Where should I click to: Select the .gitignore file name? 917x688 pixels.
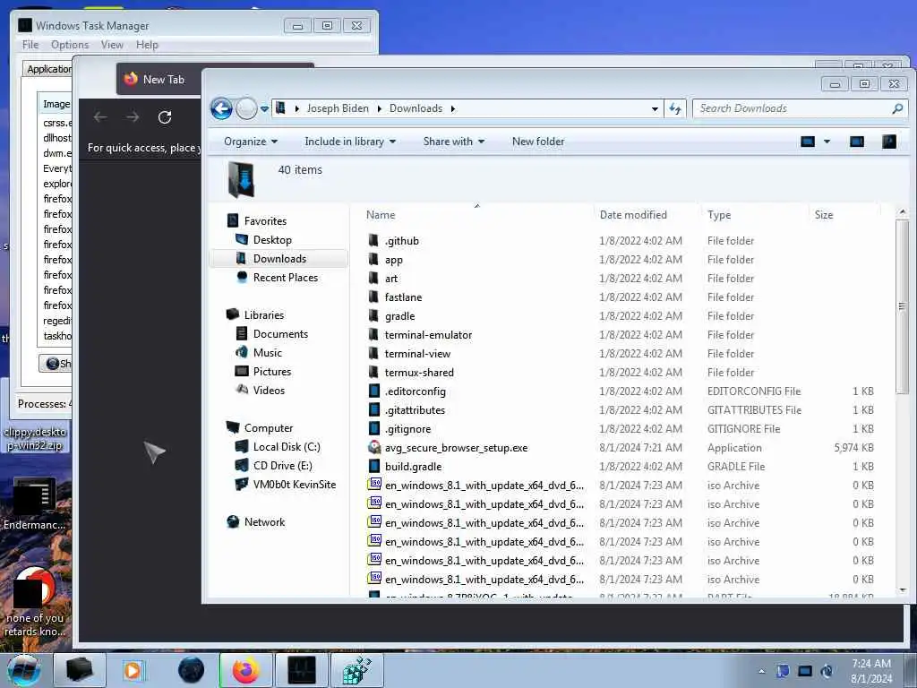[x=407, y=429]
